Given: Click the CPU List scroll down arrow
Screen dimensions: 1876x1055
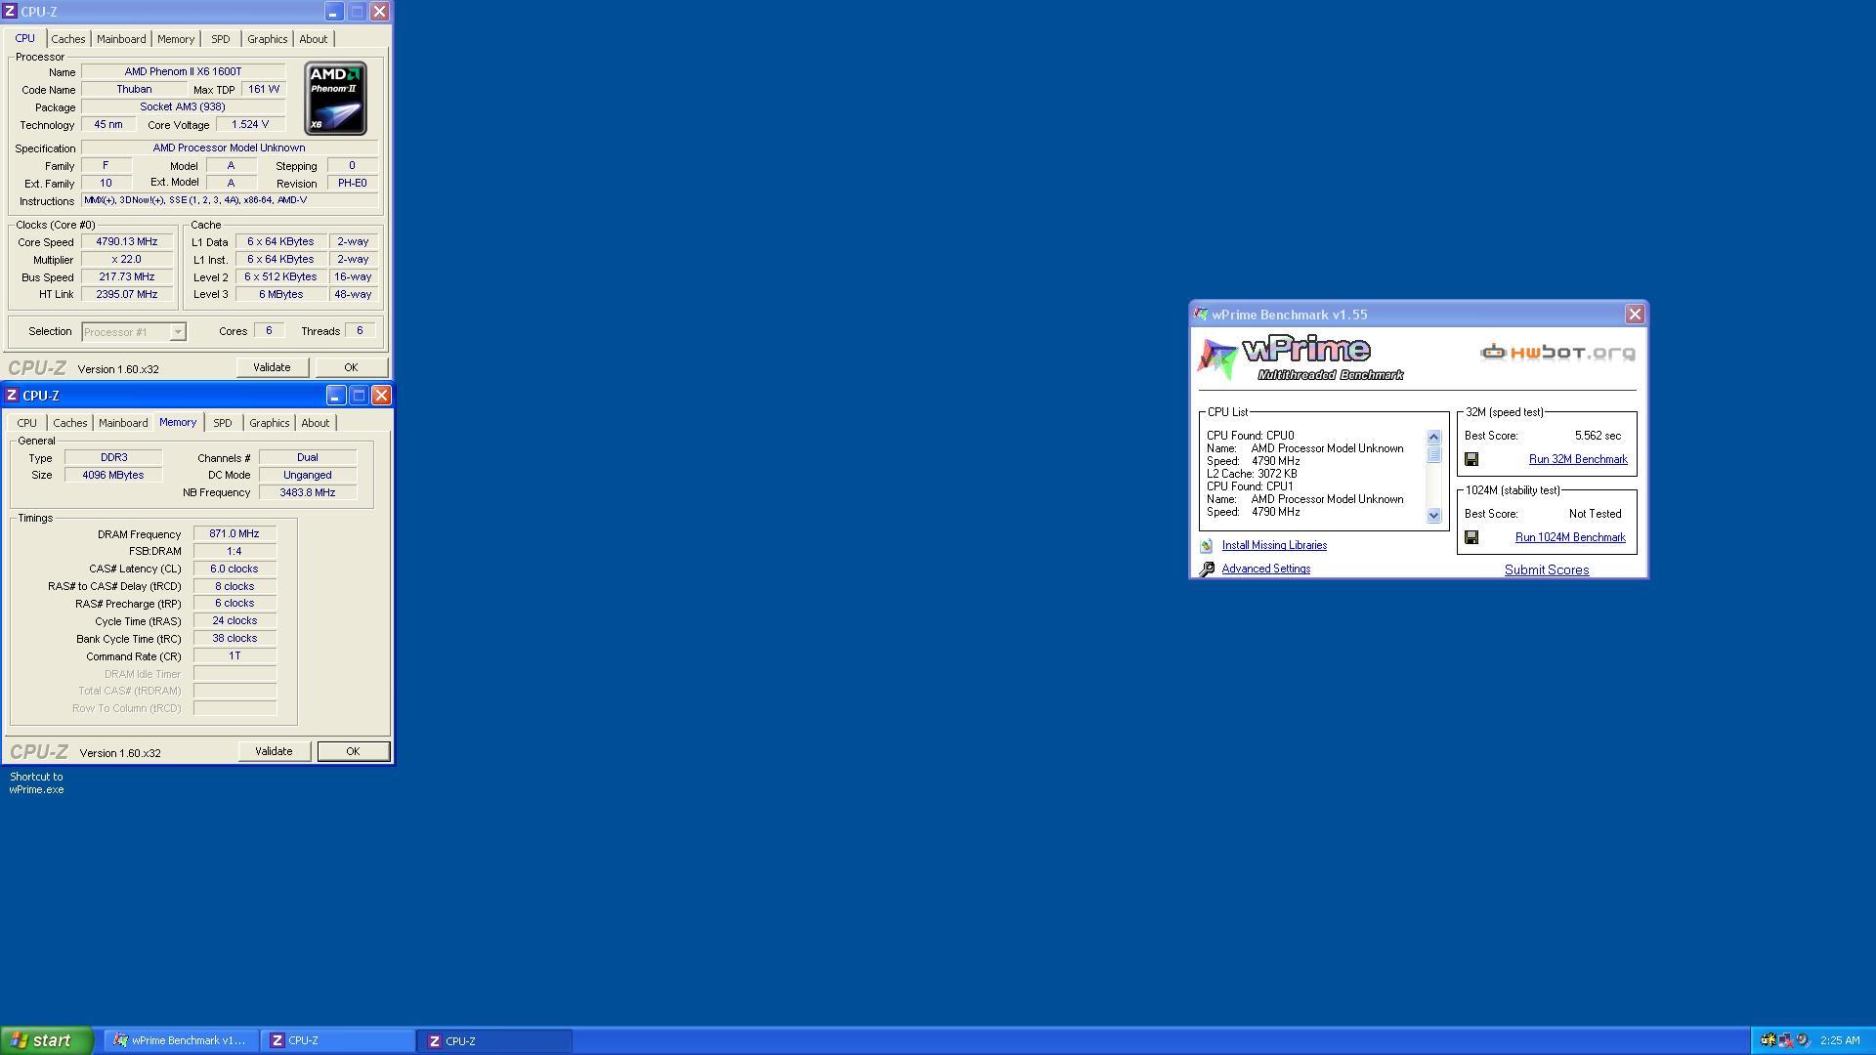Looking at the screenshot, I should (x=1434, y=516).
